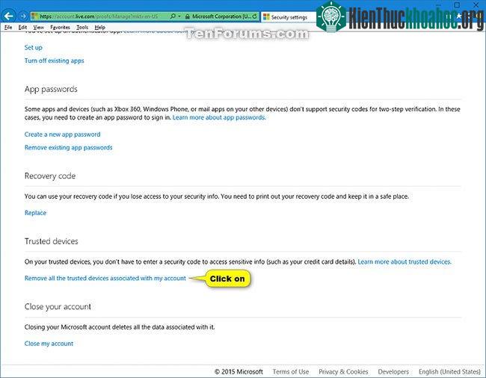Click the Close my account link

click(49, 344)
